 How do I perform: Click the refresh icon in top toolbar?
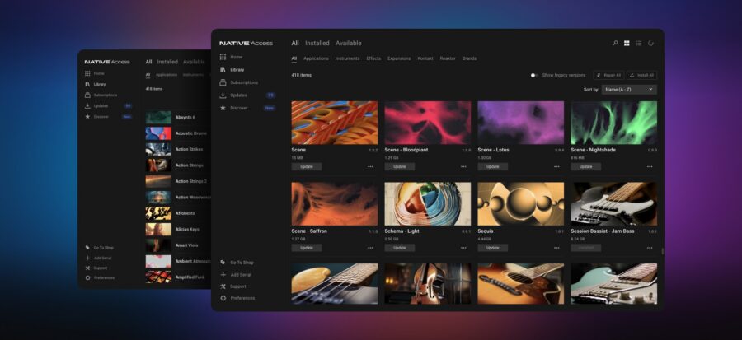coord(650,43)
